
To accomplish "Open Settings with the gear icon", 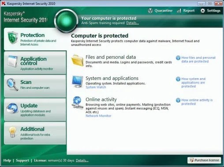I will 210,11.
